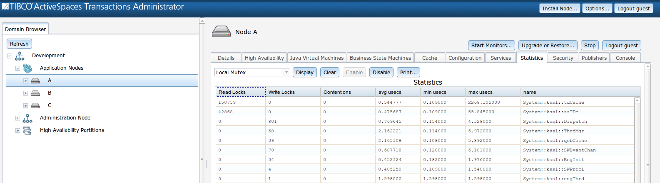Click the Development domain icon
The width and height of the screenshot is (660, 183).
pos(20,56)
